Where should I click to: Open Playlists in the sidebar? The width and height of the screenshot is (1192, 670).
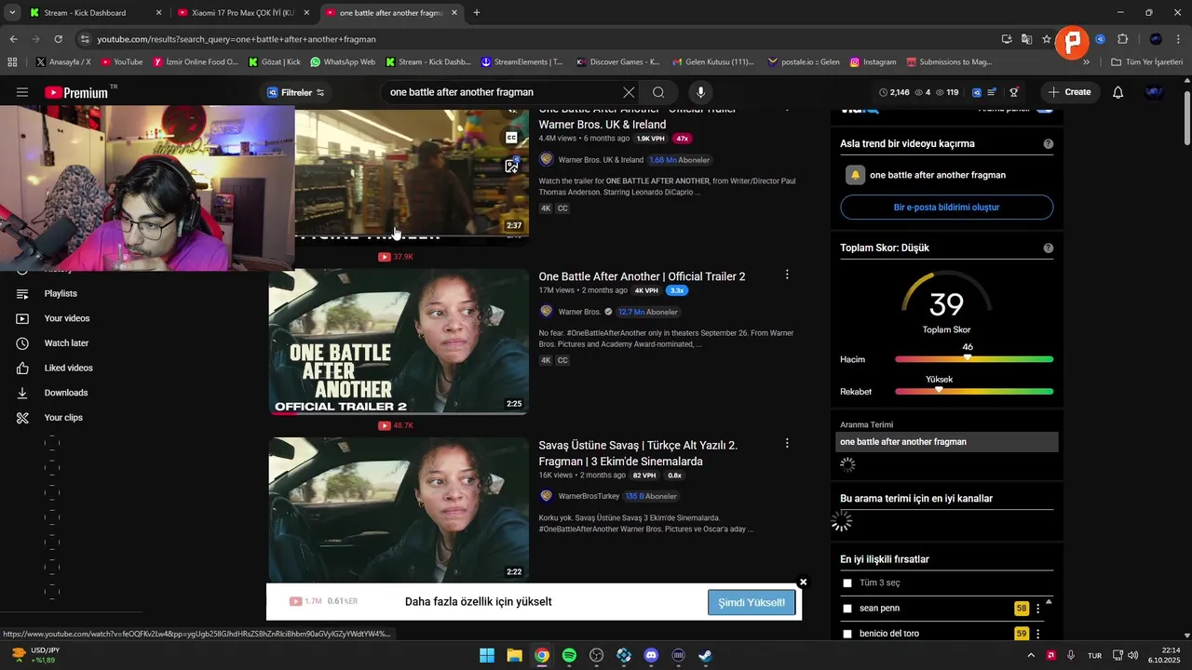(x=61, y=294)
